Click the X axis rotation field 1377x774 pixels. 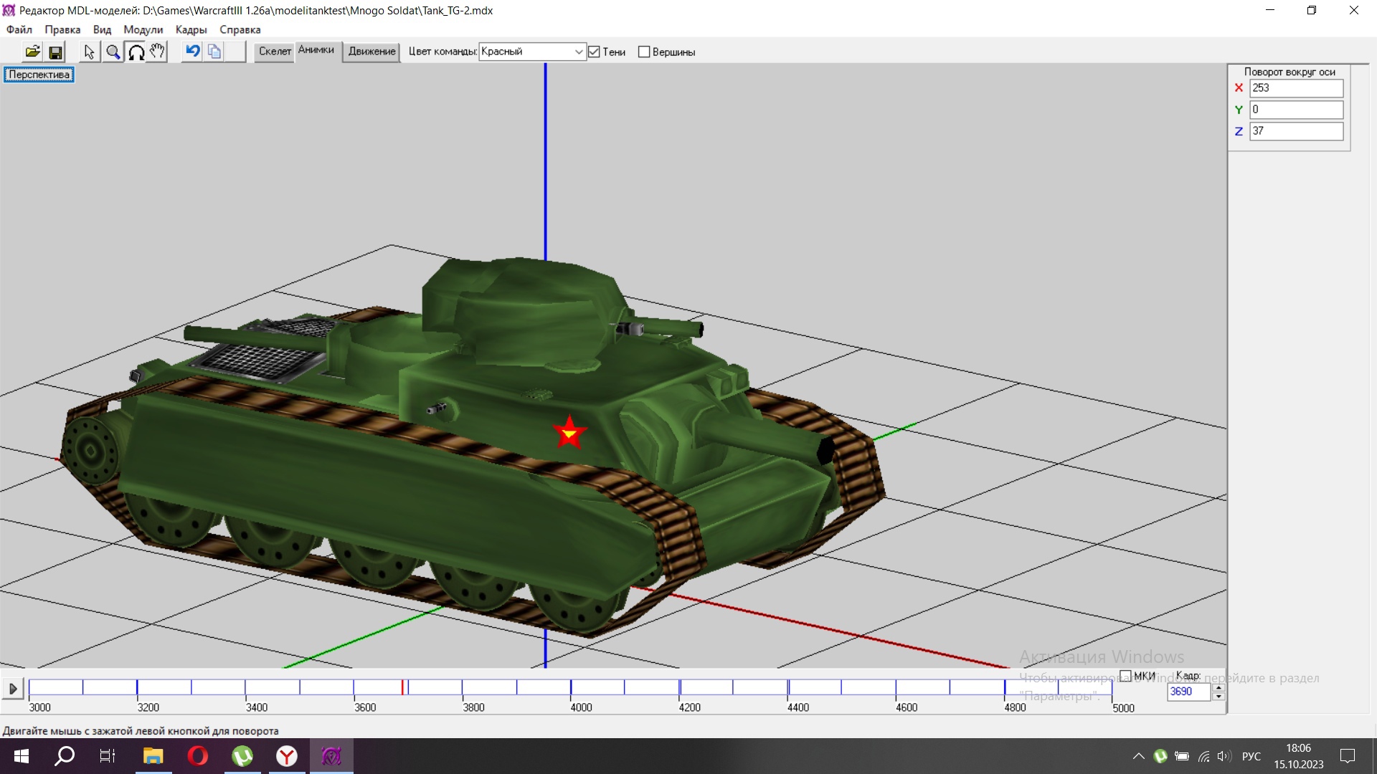[1295, 87]
